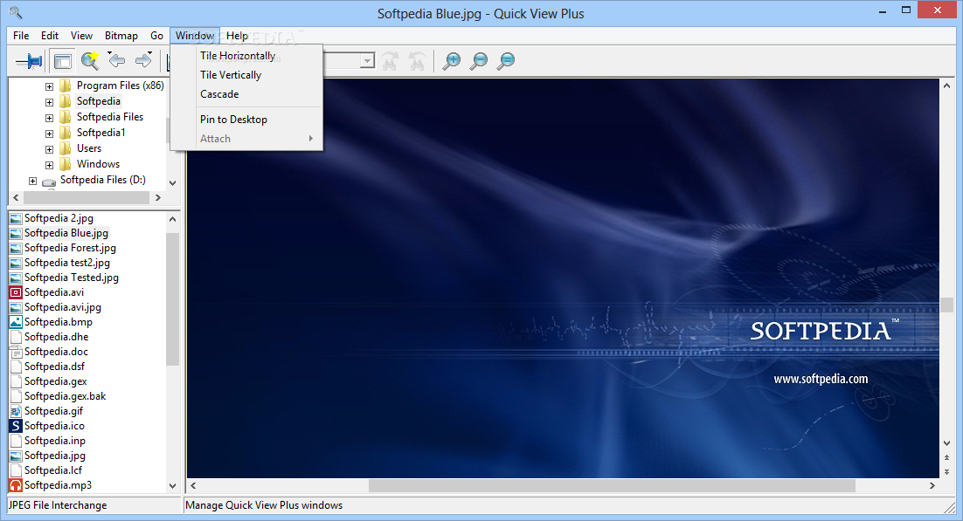Select Softpedia.gex.bak file
Viewport: 963px width, 521px height.
tap(65, 396)
